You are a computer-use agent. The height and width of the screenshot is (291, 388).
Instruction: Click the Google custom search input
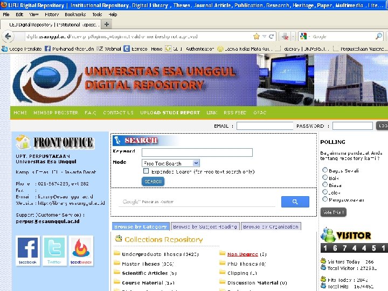[197, 202]
